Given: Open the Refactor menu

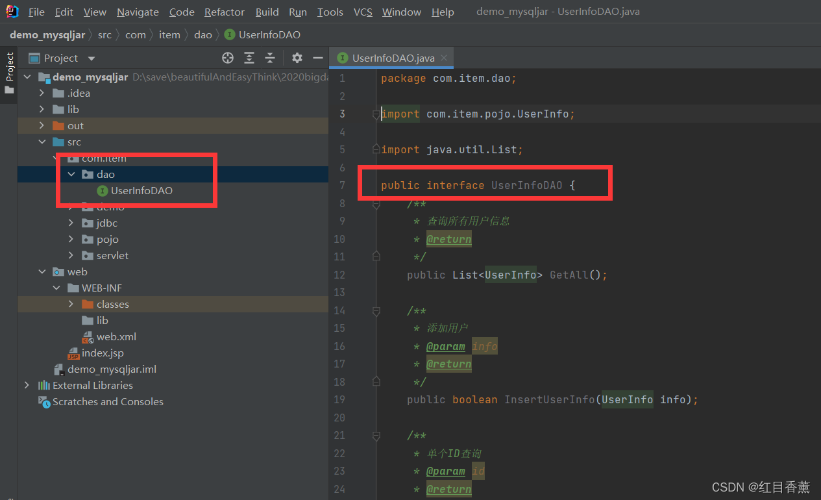Looking at the screenshot, I should pyautogui.click(x=225, y=12).
